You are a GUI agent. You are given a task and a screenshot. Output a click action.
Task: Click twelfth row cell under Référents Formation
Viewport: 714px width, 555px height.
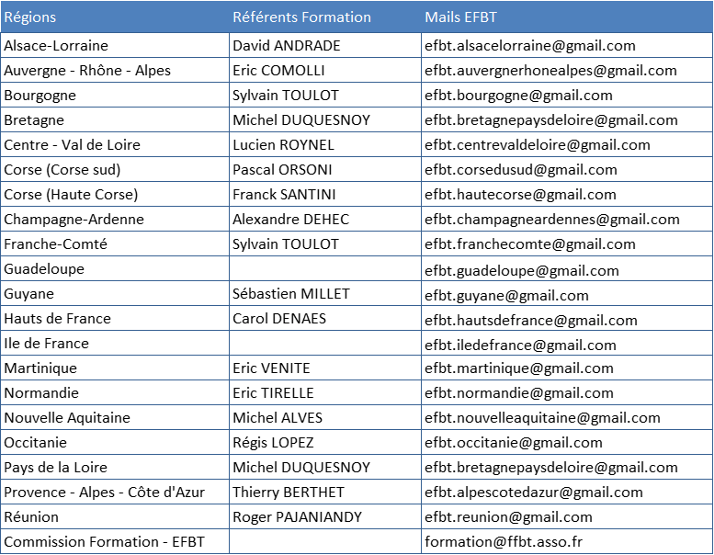[x=325, y=318]
